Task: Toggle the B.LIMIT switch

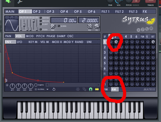Action: coord(41,24)
